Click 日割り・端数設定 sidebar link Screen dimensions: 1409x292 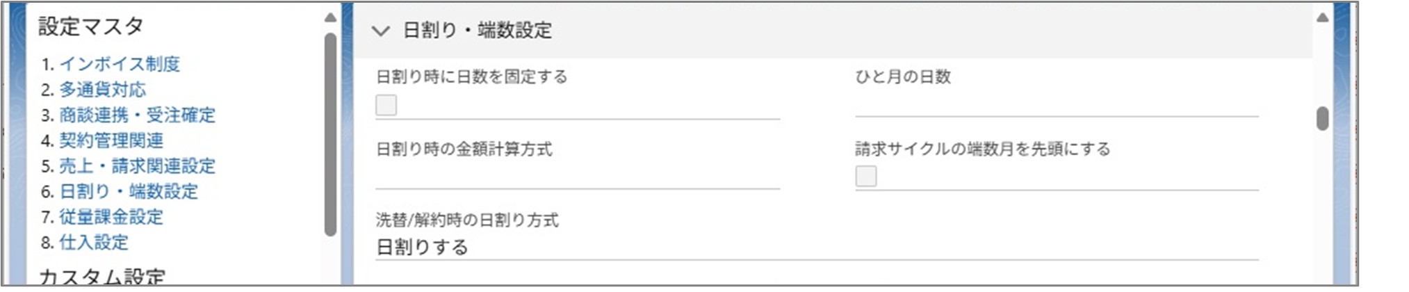coord(129,191)
